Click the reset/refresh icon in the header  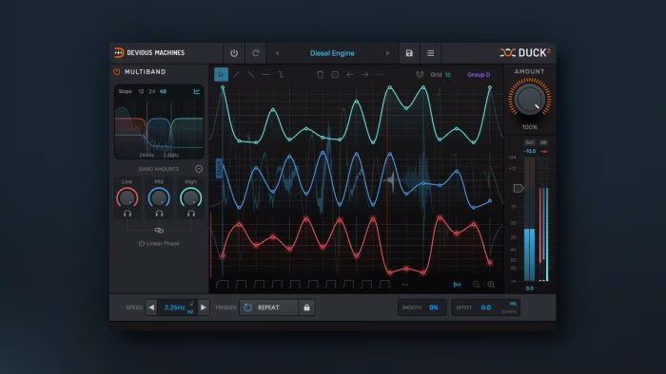[x=255, y=53]
